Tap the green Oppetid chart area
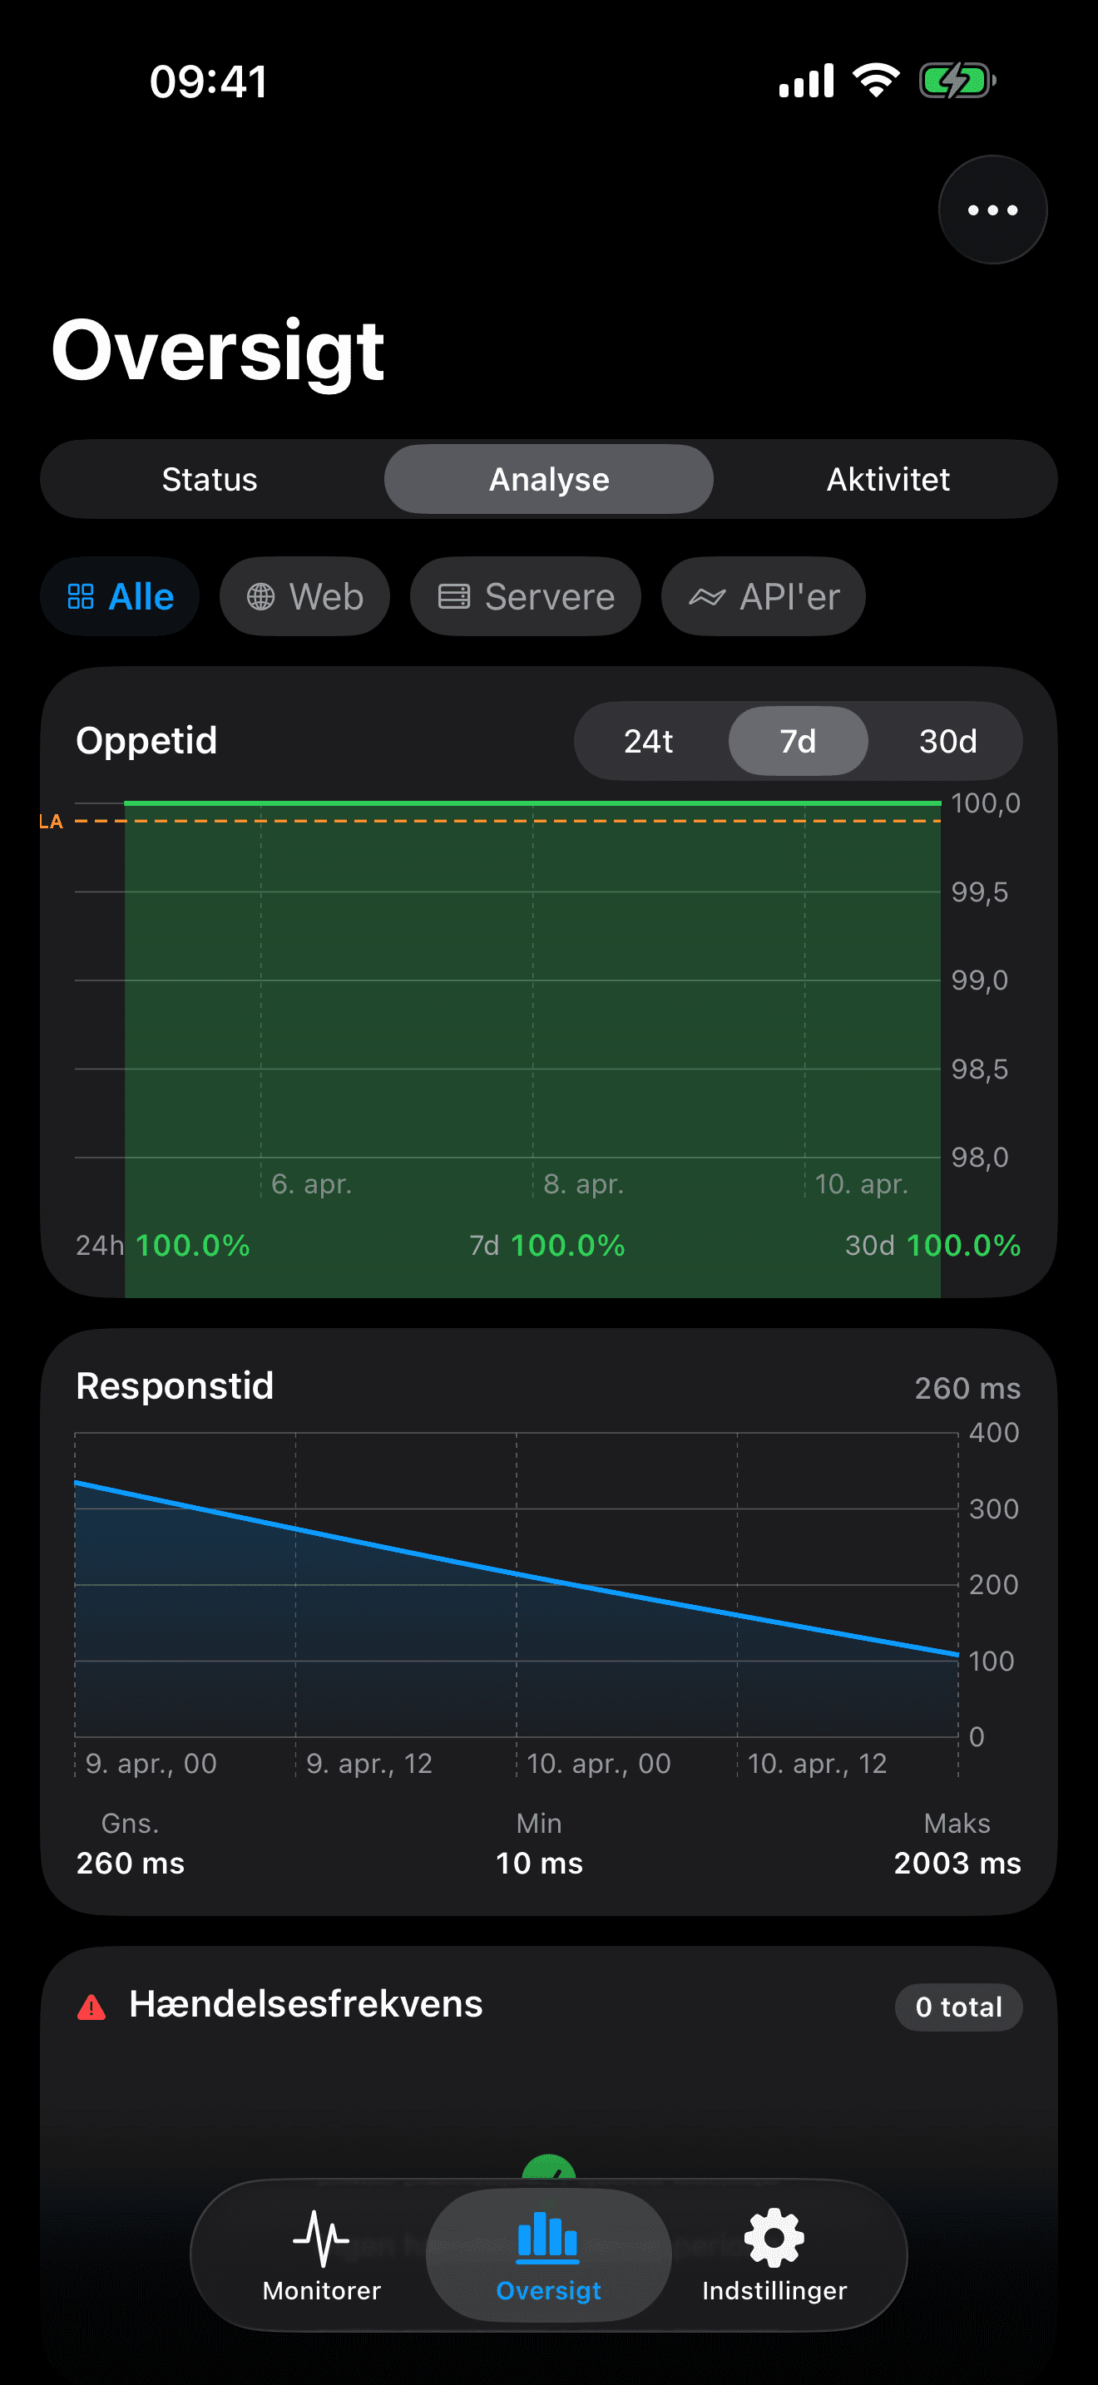The width and height of the screenshot is (1098, 2385). [532, 990]
